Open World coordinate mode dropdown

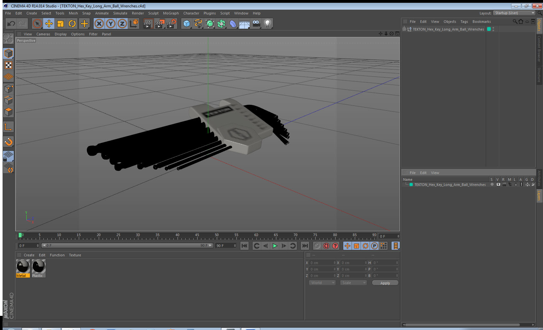[x=322, y=283]
